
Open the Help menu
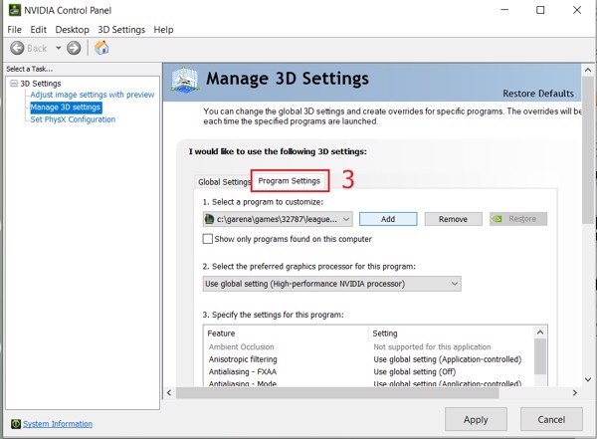(163, 30)
